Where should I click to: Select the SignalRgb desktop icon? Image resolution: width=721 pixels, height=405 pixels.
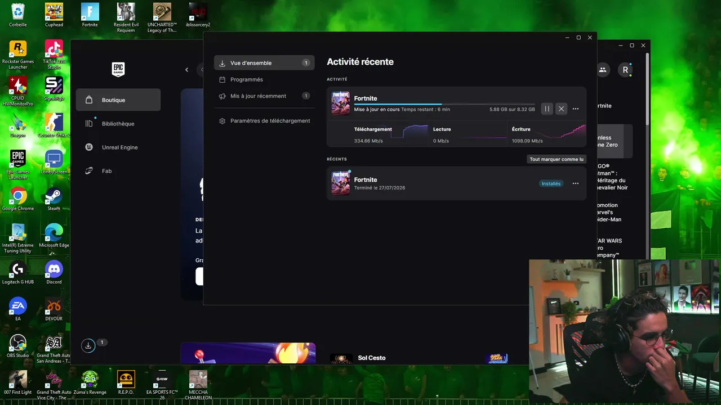click(x=54, y=89)
